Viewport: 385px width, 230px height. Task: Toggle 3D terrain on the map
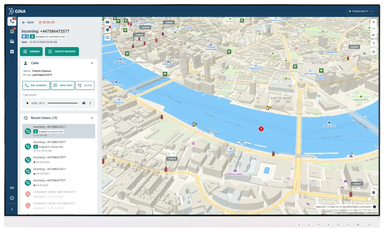(373, 51)
